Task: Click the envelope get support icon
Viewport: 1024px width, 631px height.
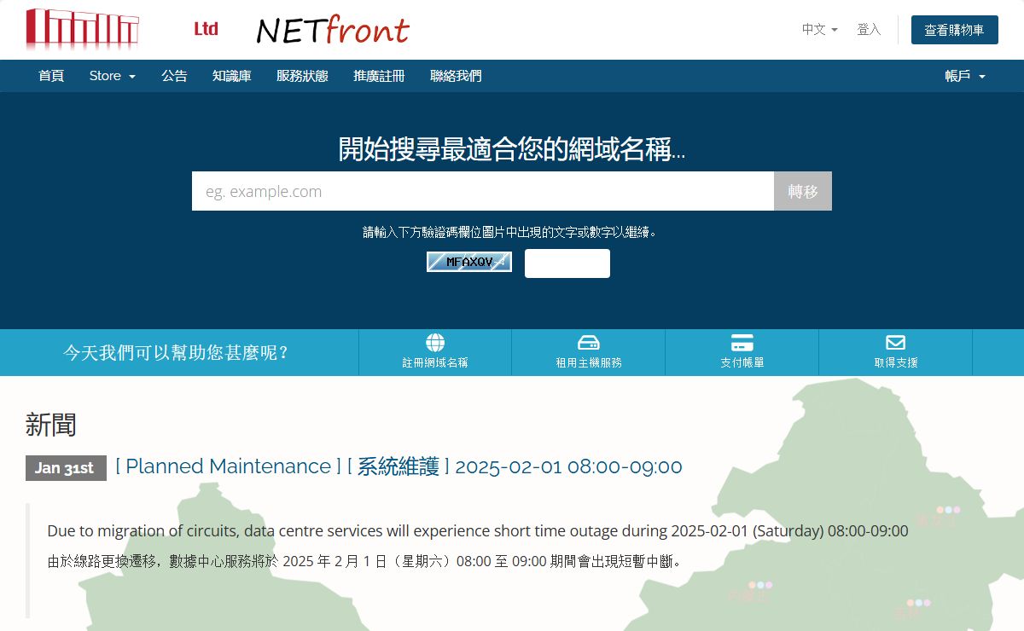Action: tap(895, 343)
